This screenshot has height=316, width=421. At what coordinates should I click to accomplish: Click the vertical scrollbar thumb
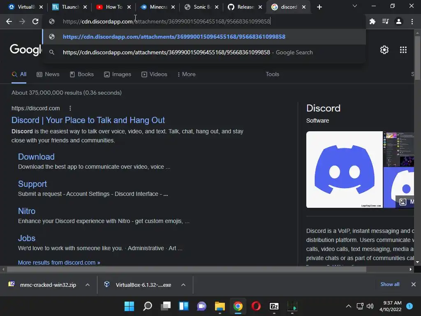point(417,58)
